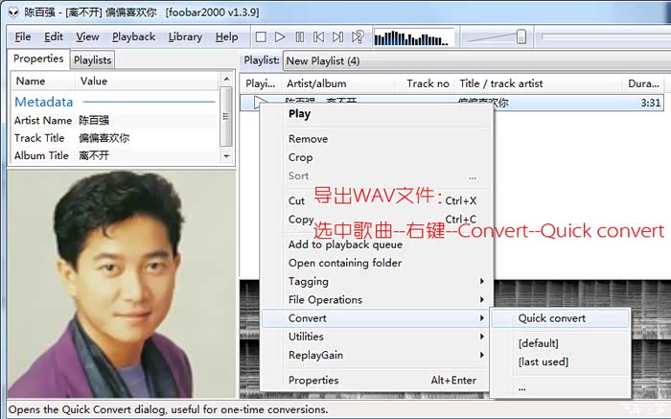Click the Stop playback button

[x=261, y=37]
